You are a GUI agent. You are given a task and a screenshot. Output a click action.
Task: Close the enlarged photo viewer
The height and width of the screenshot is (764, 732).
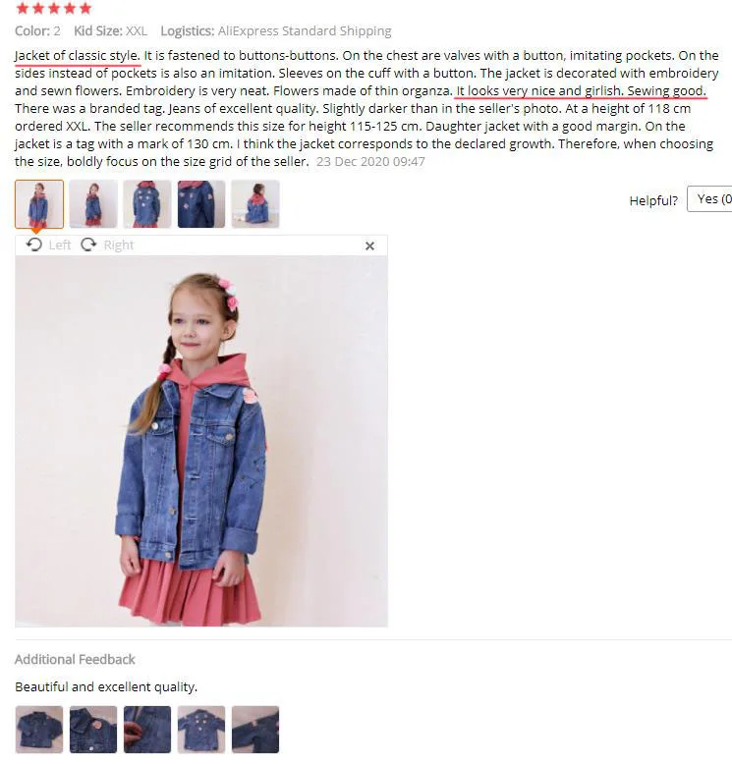pyautogui.click(x=369, y=246)
